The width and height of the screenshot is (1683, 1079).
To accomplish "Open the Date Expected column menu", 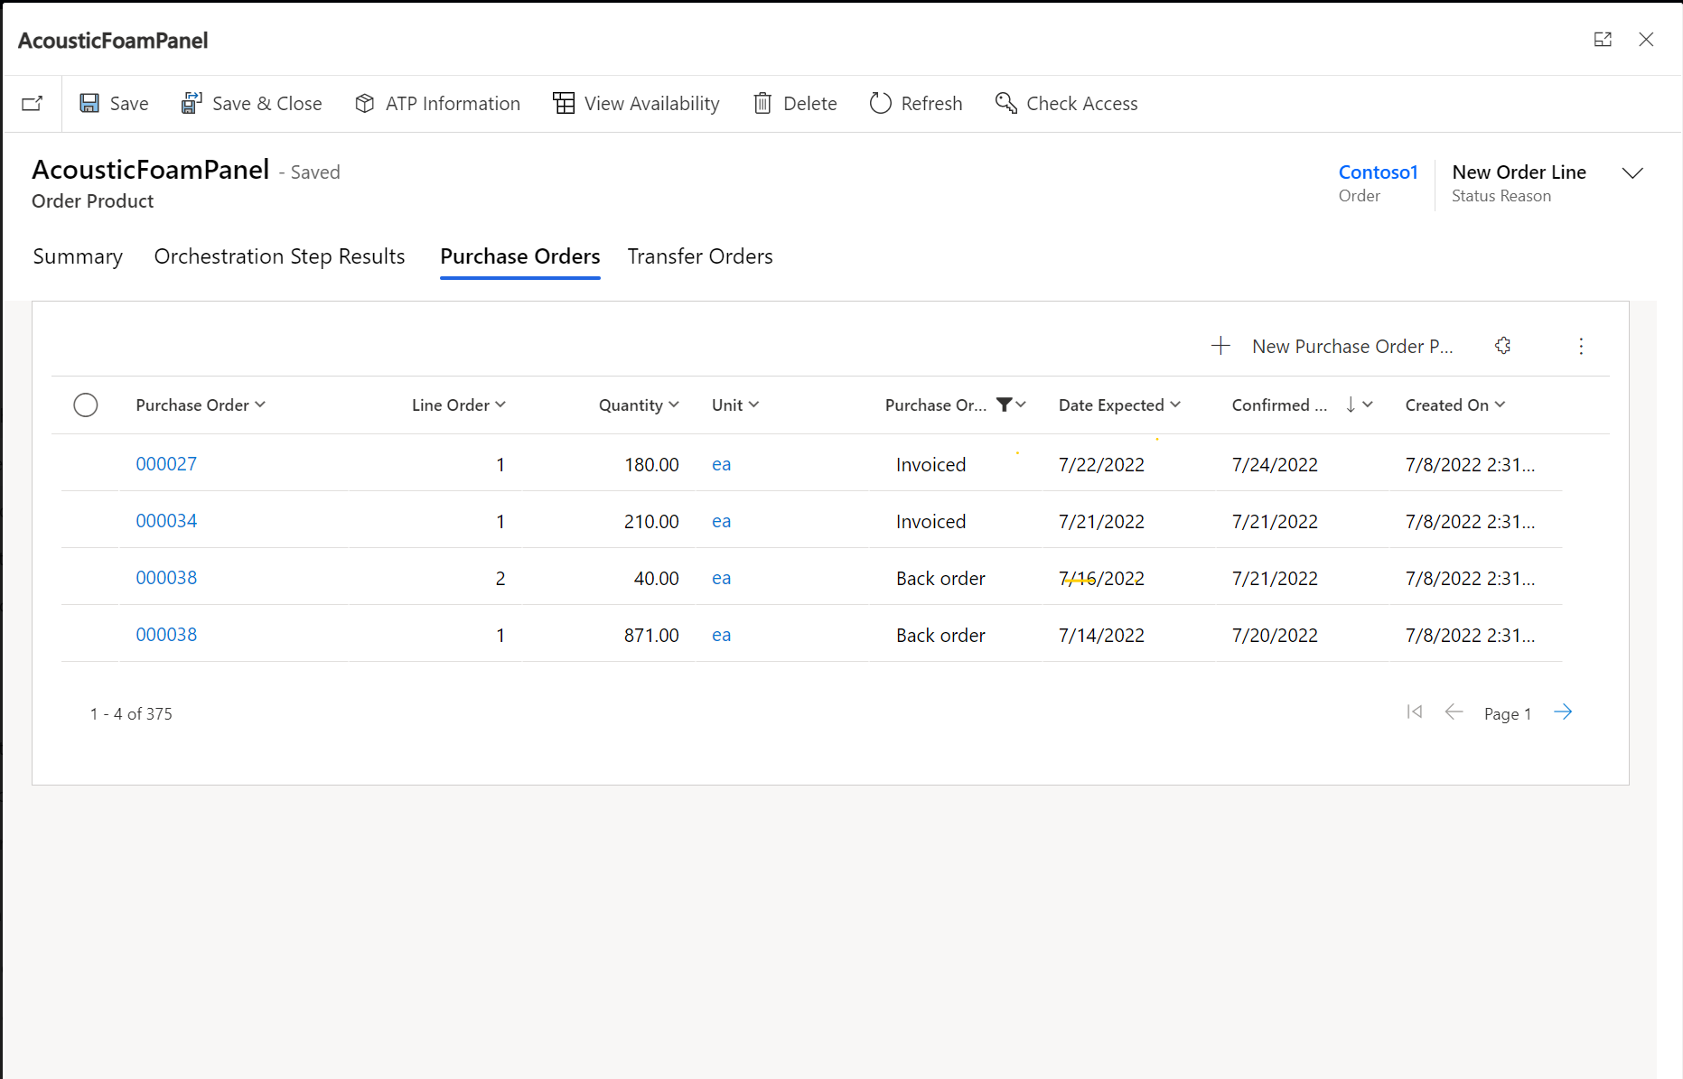I will pos(1175,405).
